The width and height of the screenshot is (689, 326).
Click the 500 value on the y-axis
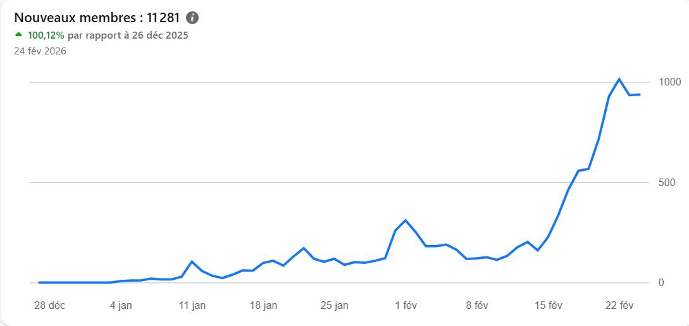point(667,183)
